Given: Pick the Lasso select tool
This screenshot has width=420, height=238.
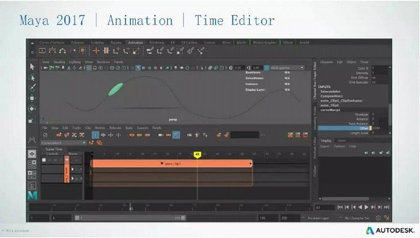Looking at the screenshot, I should (x=32, y=78).
